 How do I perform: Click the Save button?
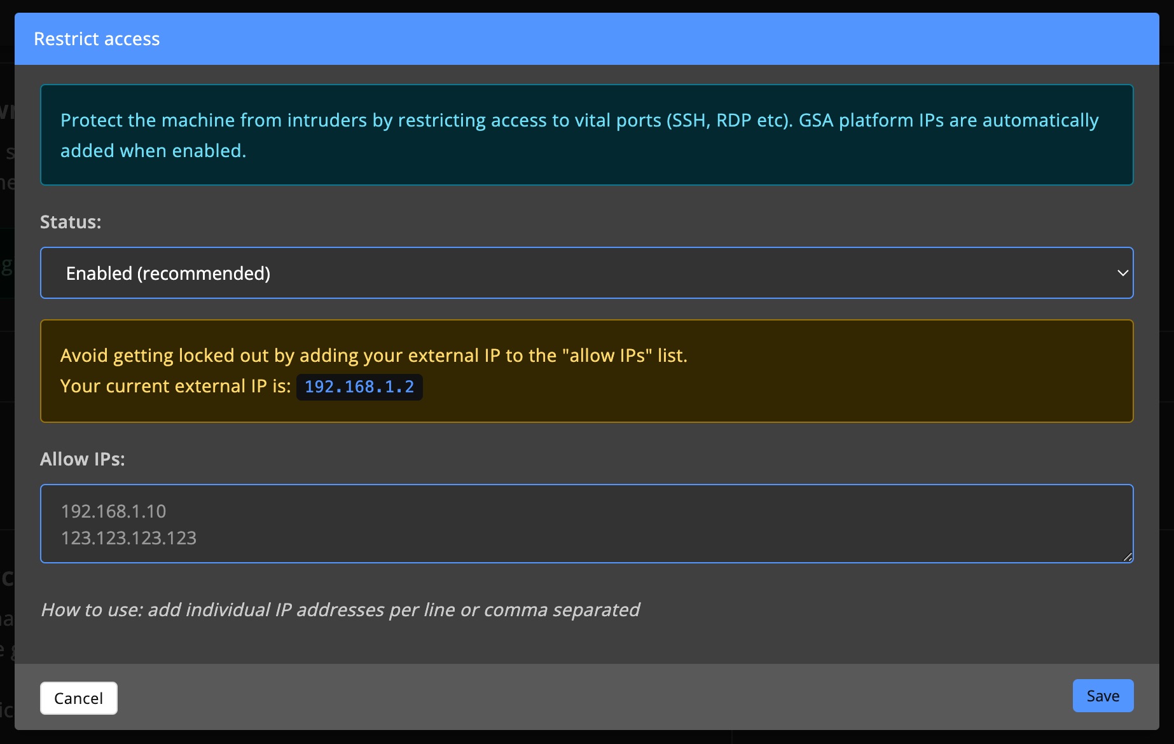pyautogui.click(x=1102, y=696)
